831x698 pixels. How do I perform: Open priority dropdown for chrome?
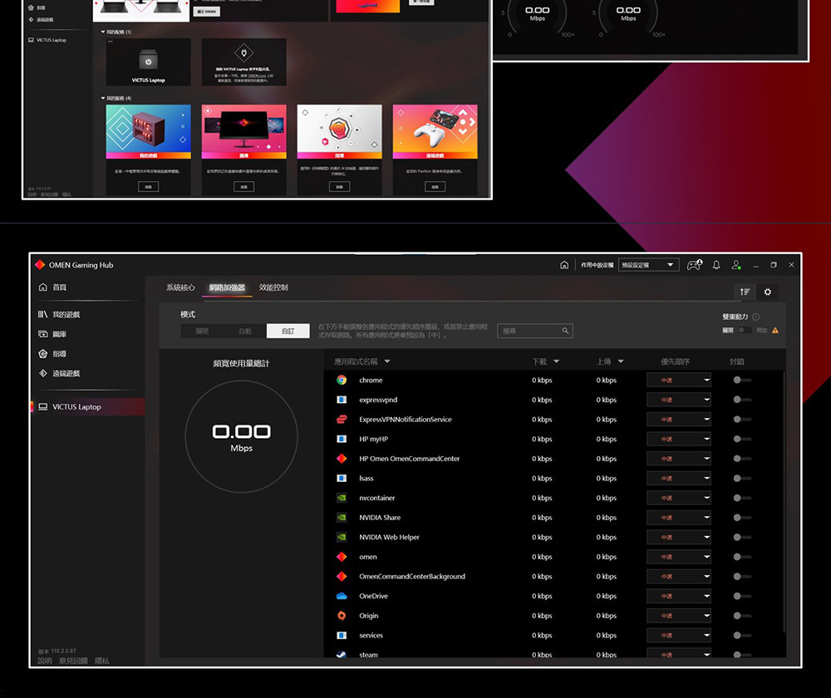click(x=679, y=380)
